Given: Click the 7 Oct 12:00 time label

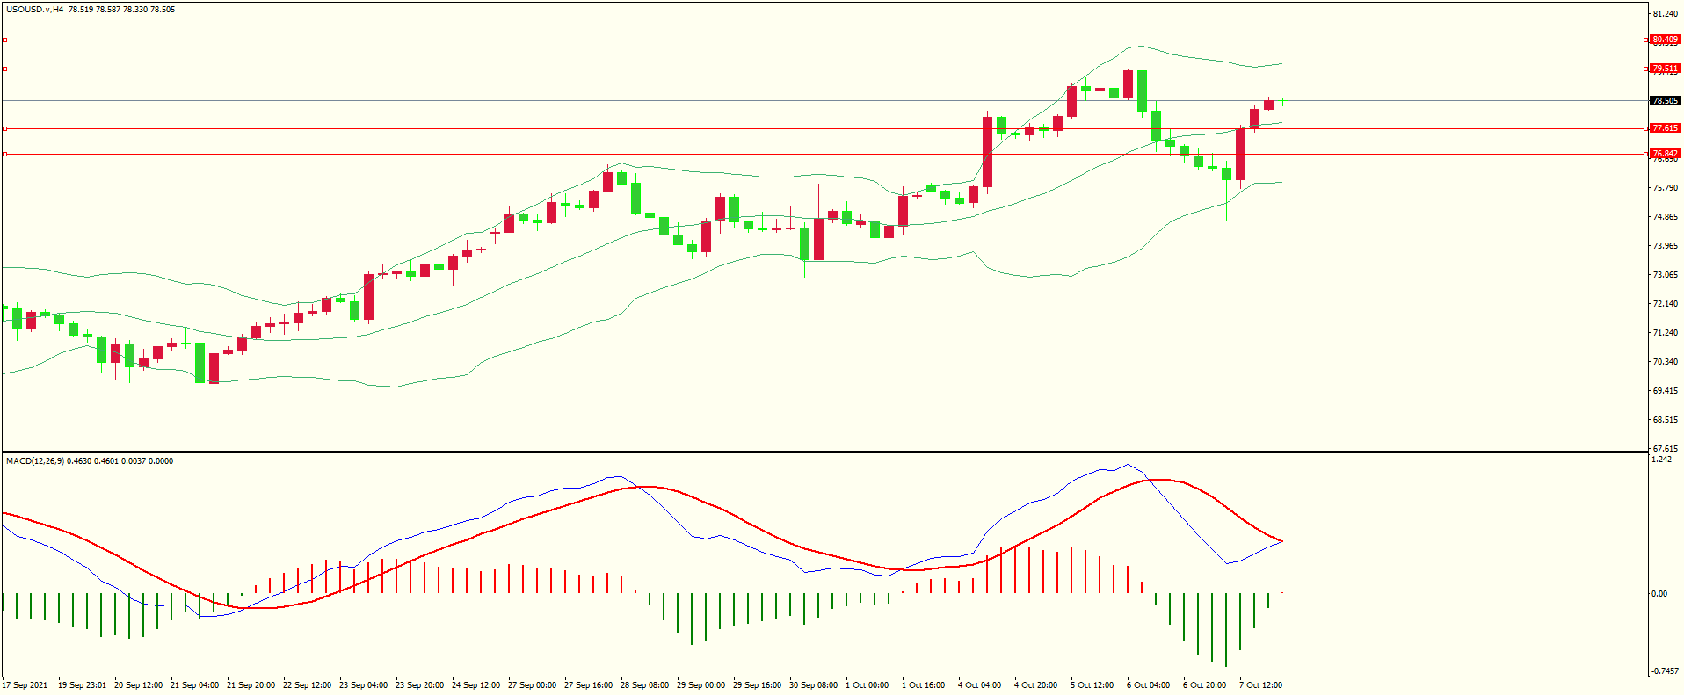Looking at the screenshot, I should coord(1260,685).
